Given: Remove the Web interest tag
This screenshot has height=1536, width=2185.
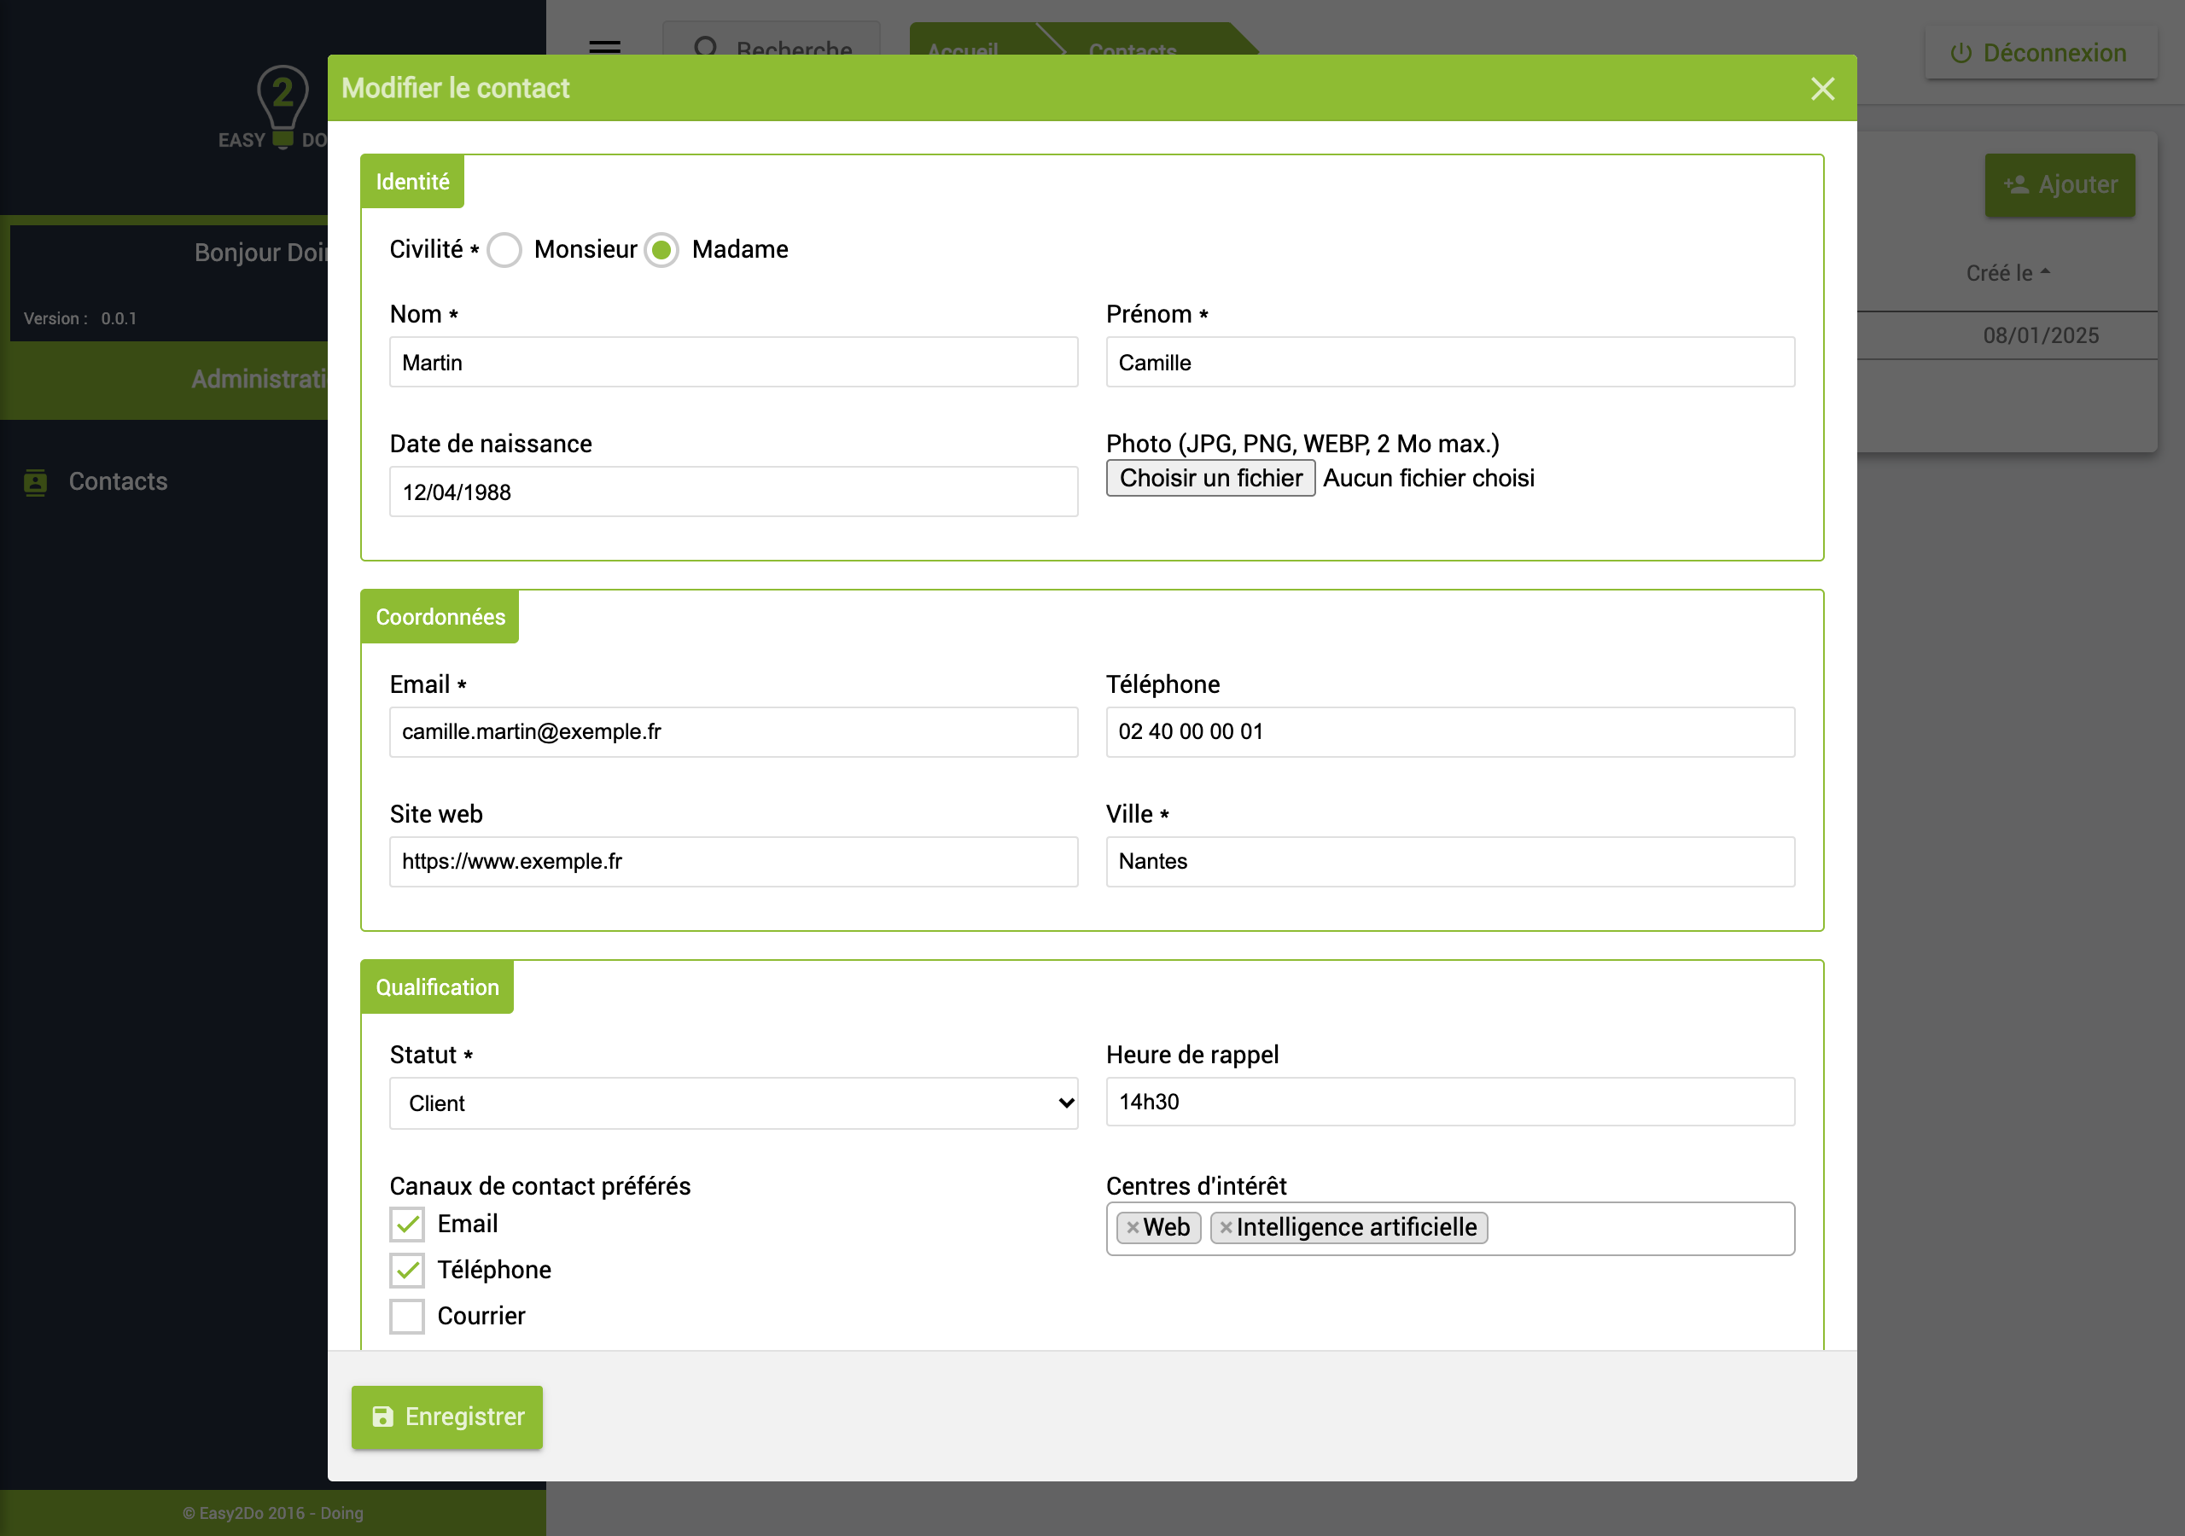Looking at the screenshot, I should (1133, 1228).
